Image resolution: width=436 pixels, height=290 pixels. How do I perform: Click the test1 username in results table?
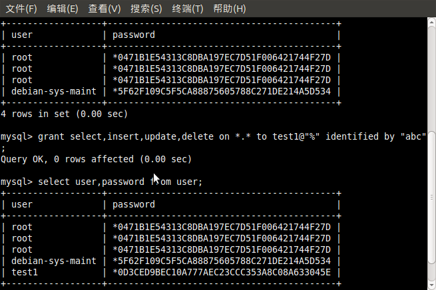click(x=25, y=272)
